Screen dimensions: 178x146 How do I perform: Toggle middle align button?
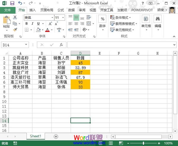click(76, 18)
